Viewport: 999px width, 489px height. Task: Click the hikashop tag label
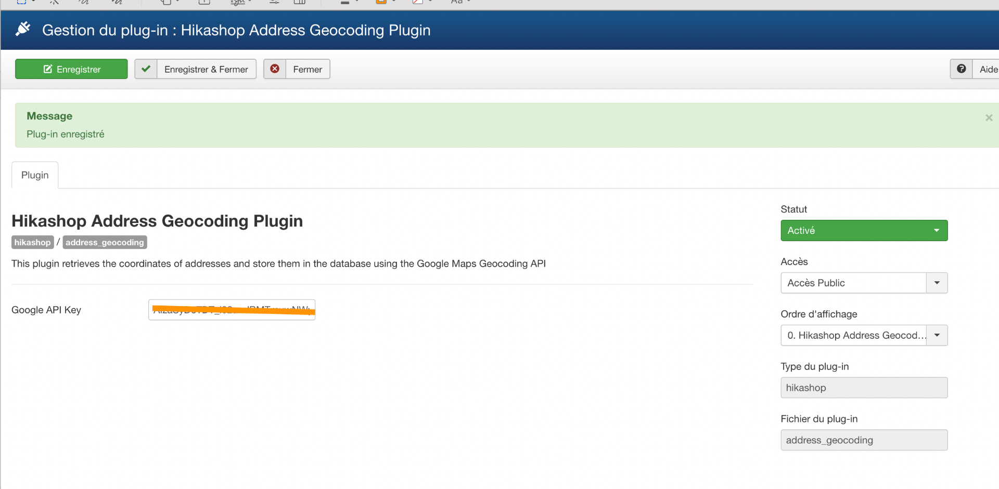point(33,242)
